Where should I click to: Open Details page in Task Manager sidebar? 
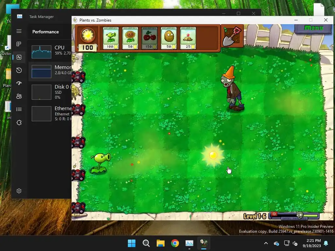[19, 109]
